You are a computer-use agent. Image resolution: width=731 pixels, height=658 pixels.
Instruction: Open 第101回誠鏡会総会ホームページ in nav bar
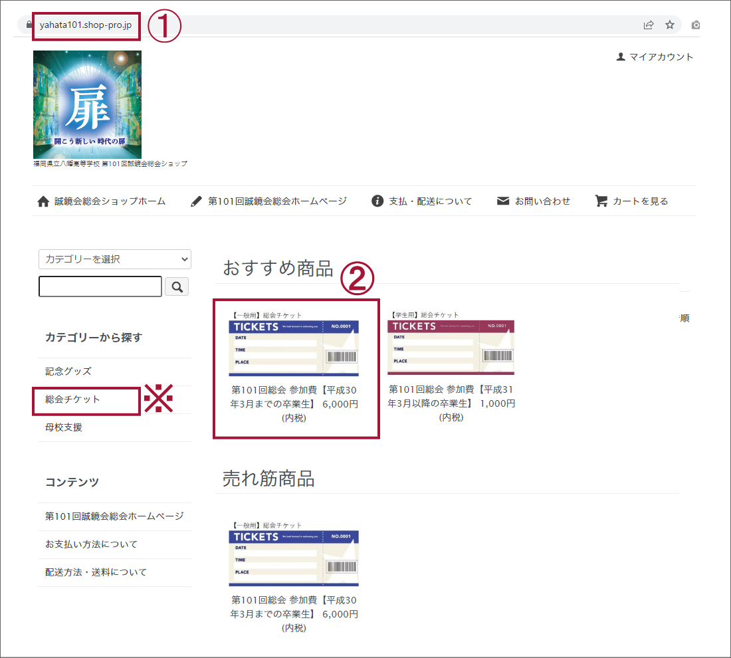[x=268, y=201]
